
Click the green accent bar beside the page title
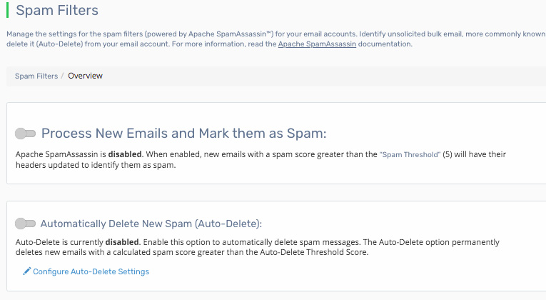(x=7, y=11)
